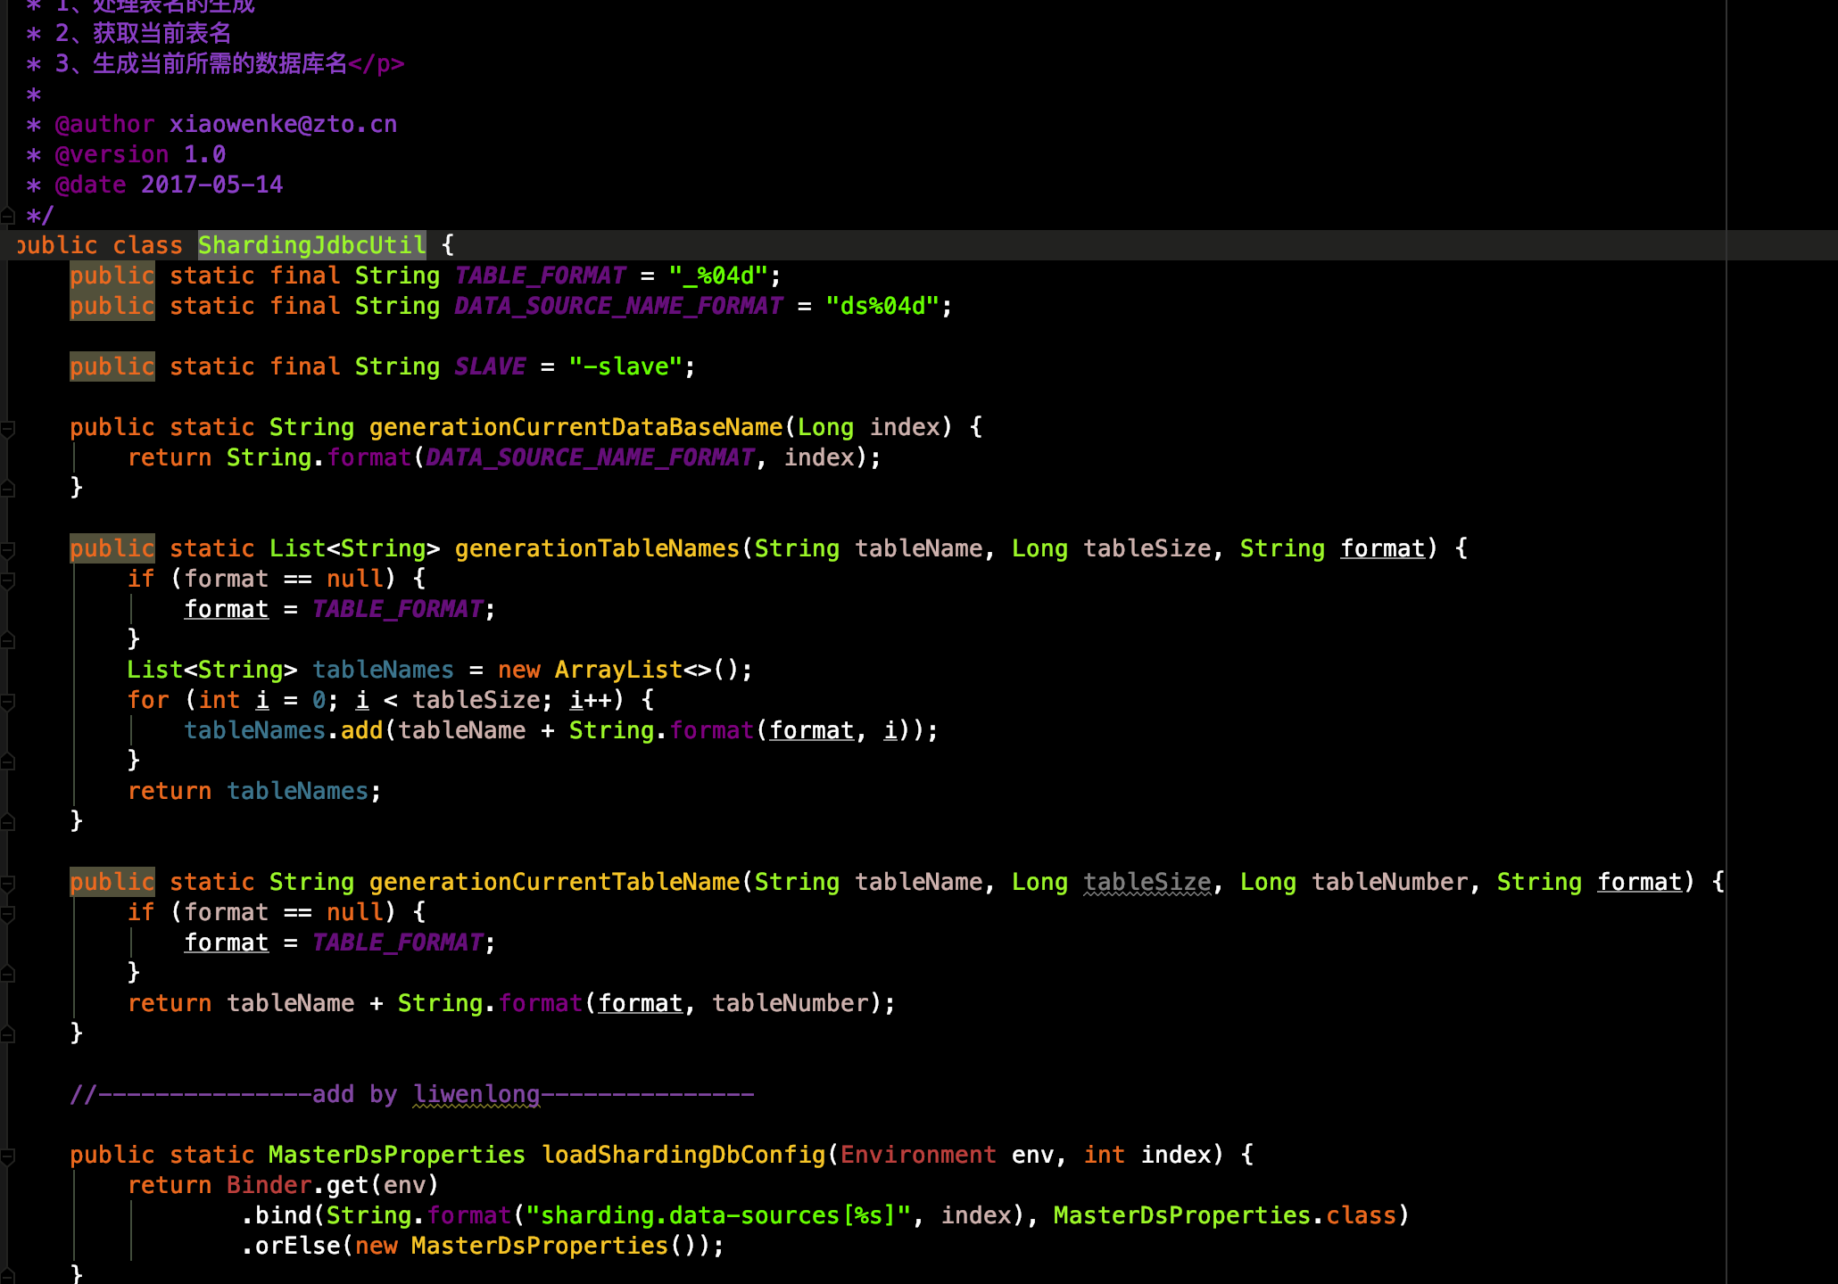Click the @version tag in the Javadoc
This screenshot has width=1838, height=1284.
[112, 154]
